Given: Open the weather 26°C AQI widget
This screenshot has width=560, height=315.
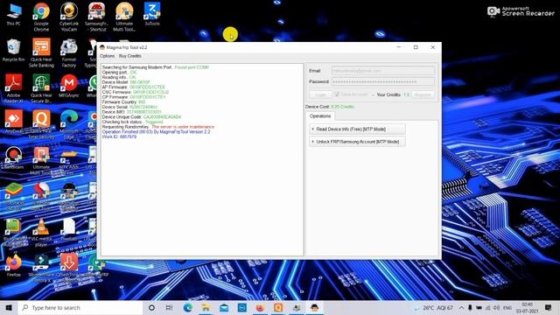Looking at the screenshot, I should [x=434, y=307].
